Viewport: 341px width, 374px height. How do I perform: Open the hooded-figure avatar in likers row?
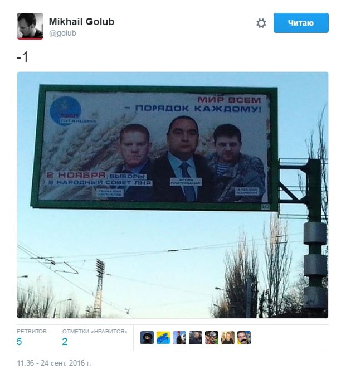coord(147,338)
